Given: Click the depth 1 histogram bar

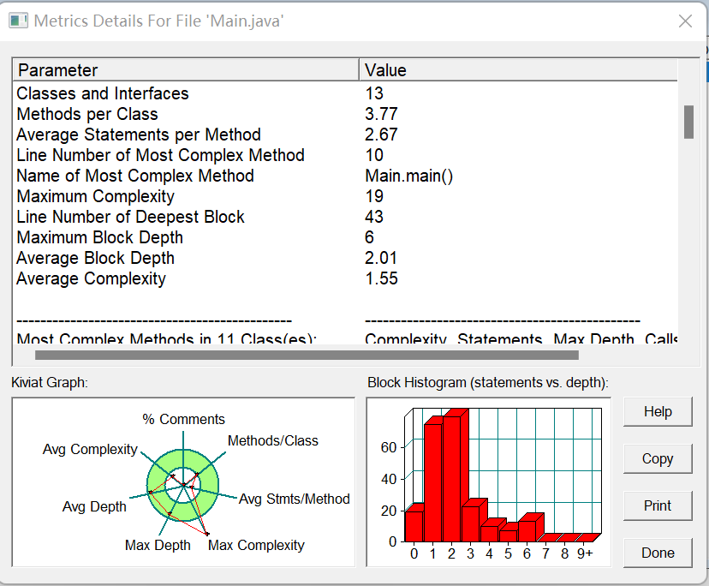Looking at the screenshot, I should point(433,482).
